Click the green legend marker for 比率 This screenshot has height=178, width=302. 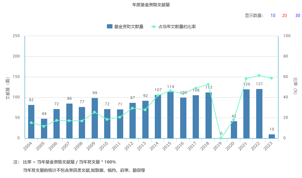(154, 27)
